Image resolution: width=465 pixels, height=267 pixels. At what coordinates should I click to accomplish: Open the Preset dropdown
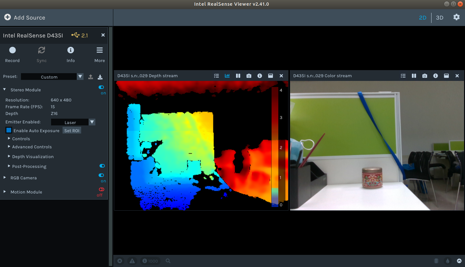[x=80, y=77]
